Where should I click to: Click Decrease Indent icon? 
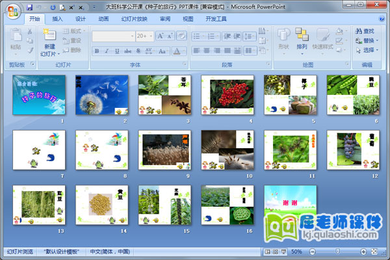tap(227, 36)
